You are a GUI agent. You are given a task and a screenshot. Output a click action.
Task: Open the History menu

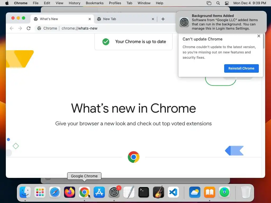point(74,3)
